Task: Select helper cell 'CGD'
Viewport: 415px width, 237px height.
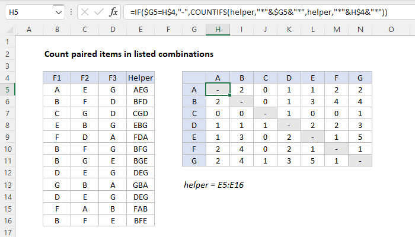Action: point(141,114)
